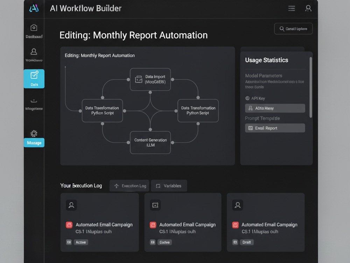This screenshot has width=350, height=263.
Task: Click the Editing: Monthly Report Automation page title
Action: [133, 35]
